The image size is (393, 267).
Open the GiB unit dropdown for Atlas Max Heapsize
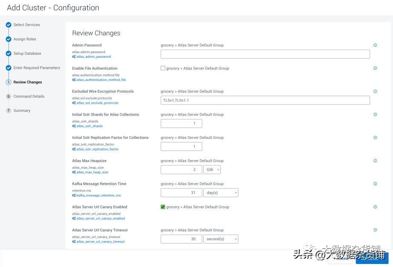coord(212,170)
